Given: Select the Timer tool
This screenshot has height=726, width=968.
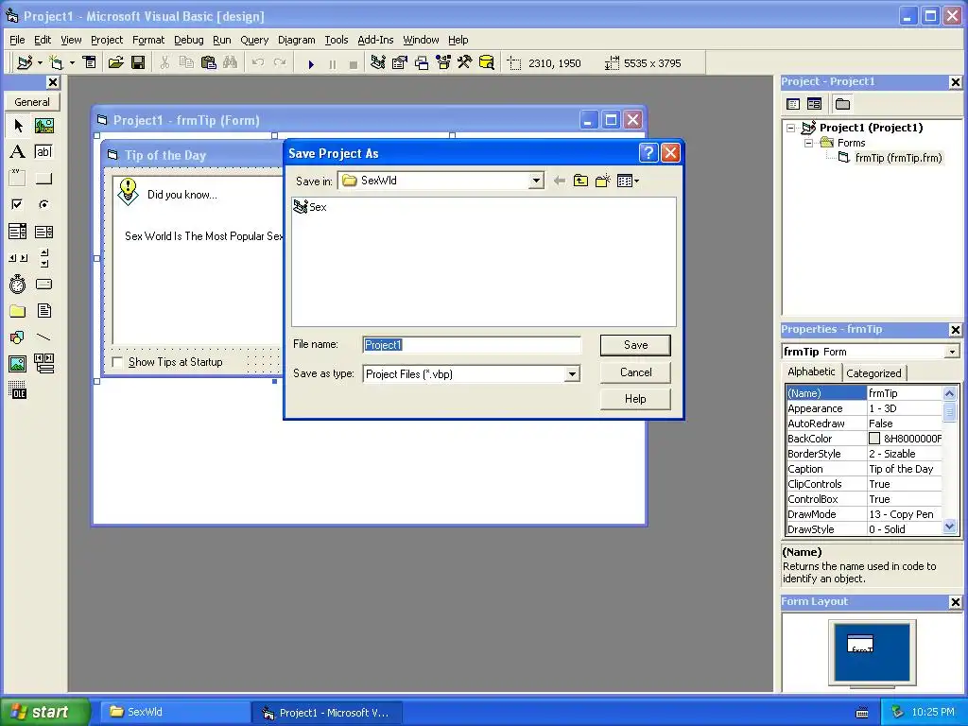Looking at the screenshot, I should 18,284.
